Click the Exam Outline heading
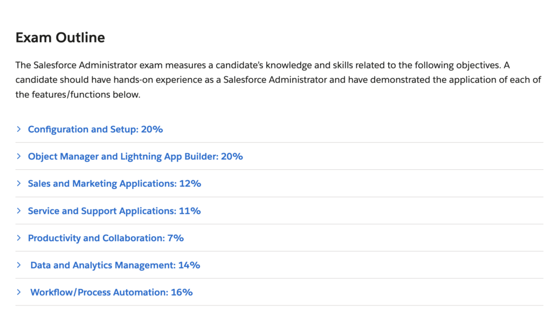 coord(60,37)
